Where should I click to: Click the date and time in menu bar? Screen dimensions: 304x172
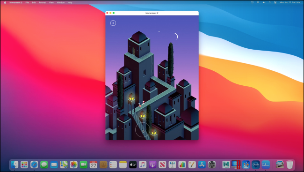tap(290, 2)
